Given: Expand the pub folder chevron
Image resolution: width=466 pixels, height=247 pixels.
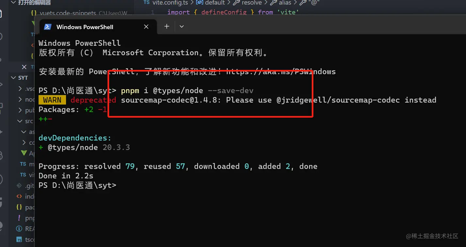Looking at the screenshot, I should (21, 110).
